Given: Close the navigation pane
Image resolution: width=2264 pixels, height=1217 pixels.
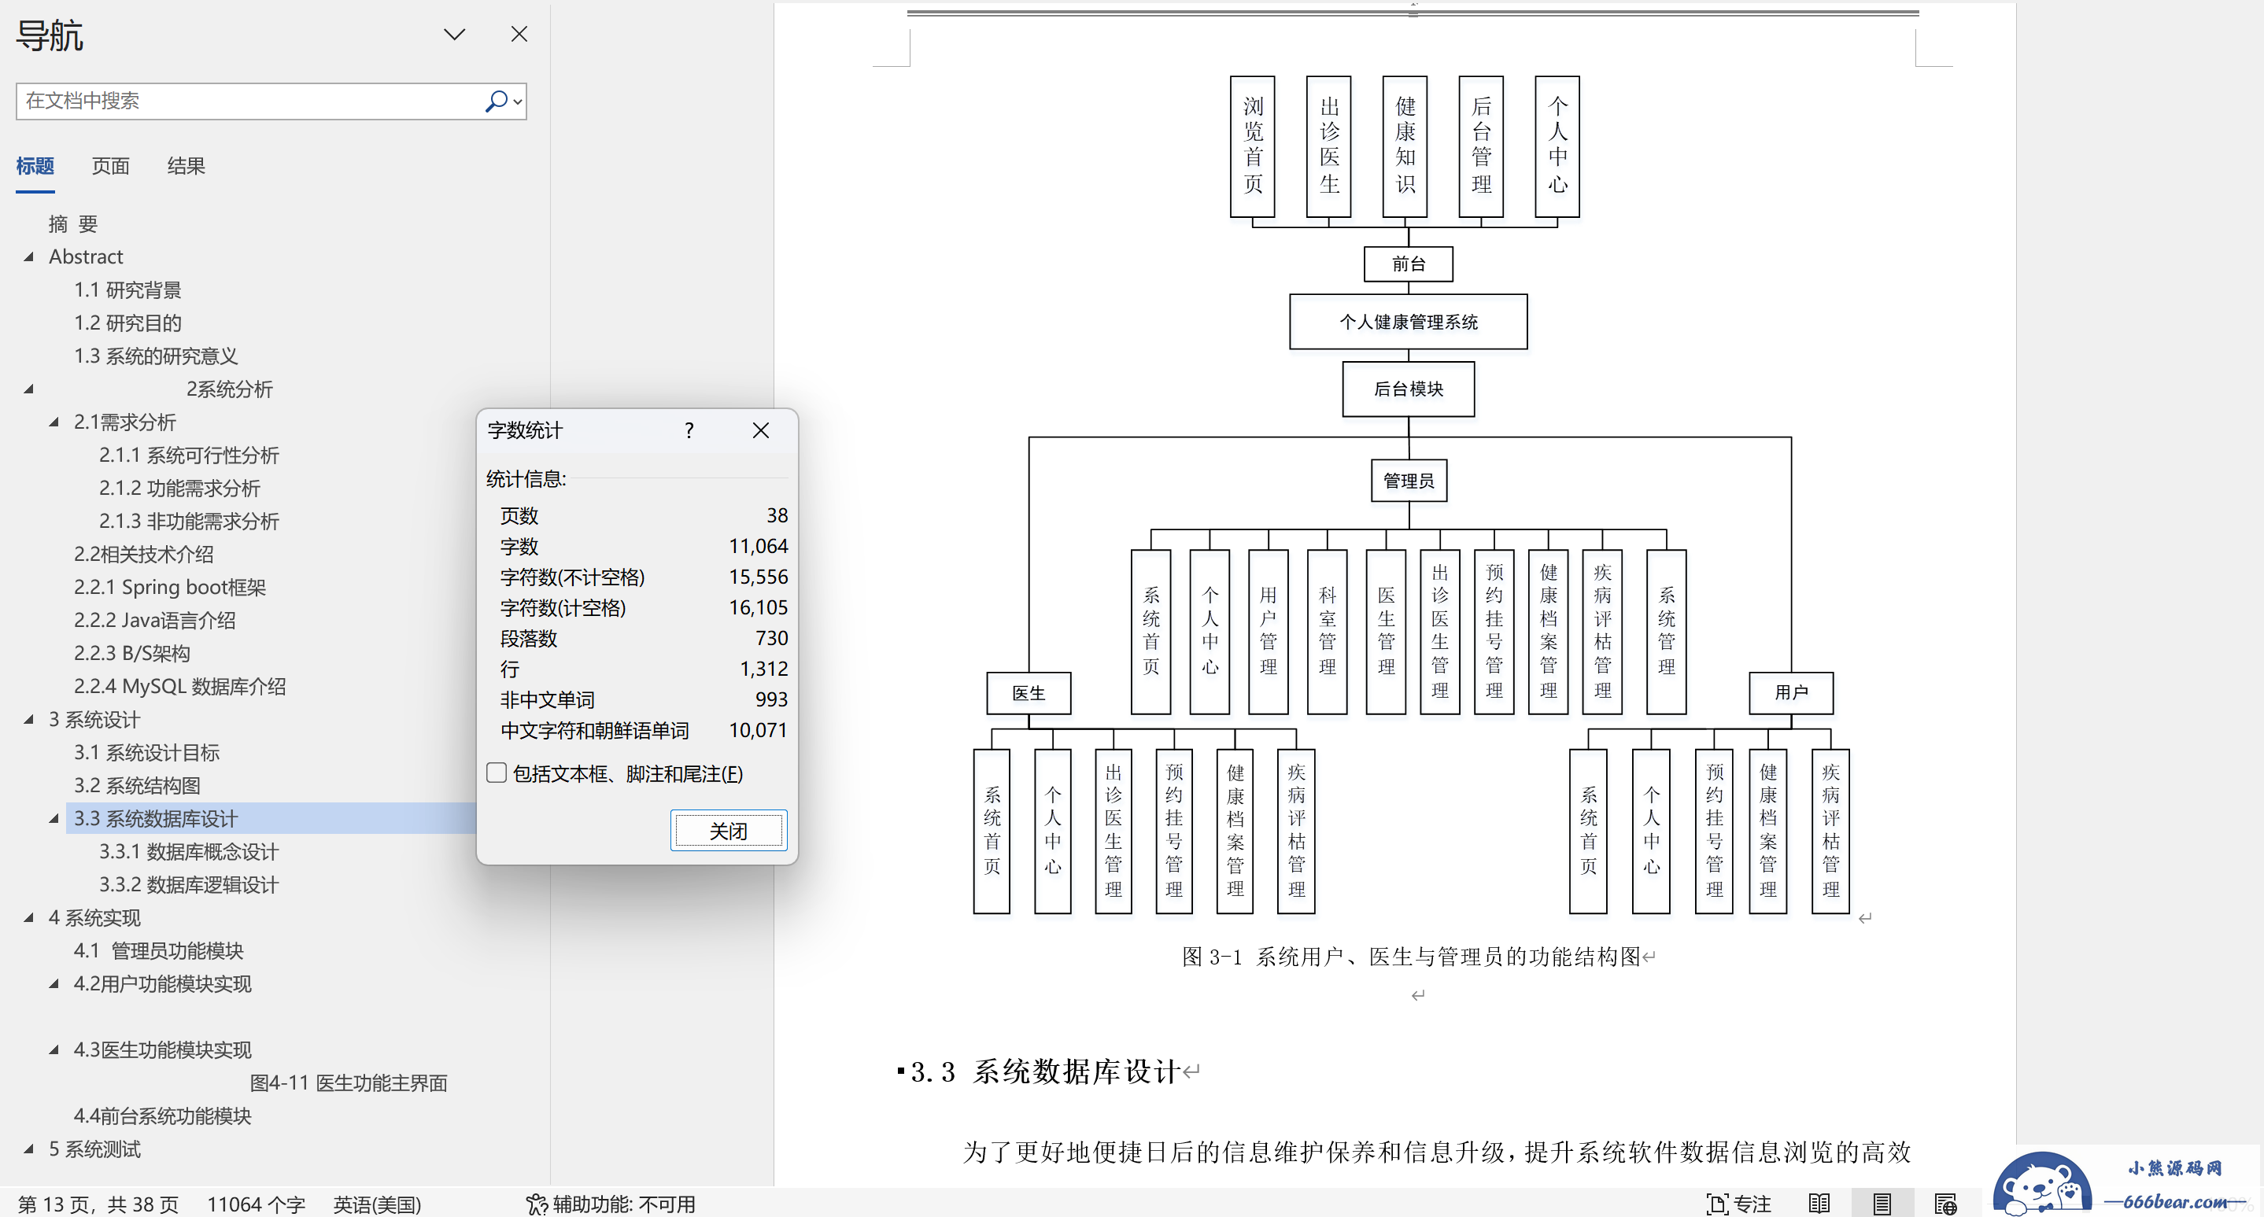Looking at the screenshot, I should click(519, 35).
